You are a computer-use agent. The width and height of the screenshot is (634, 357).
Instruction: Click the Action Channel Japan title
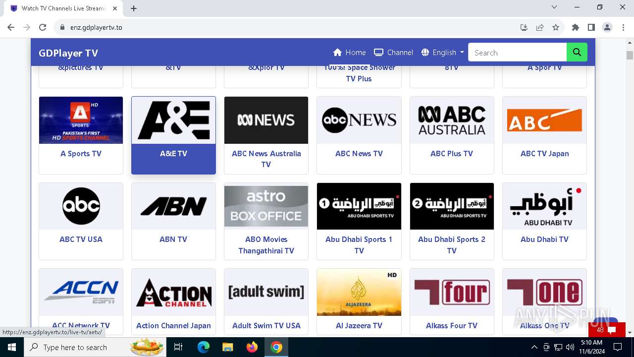pyautogui.click(x=173, y=326)
